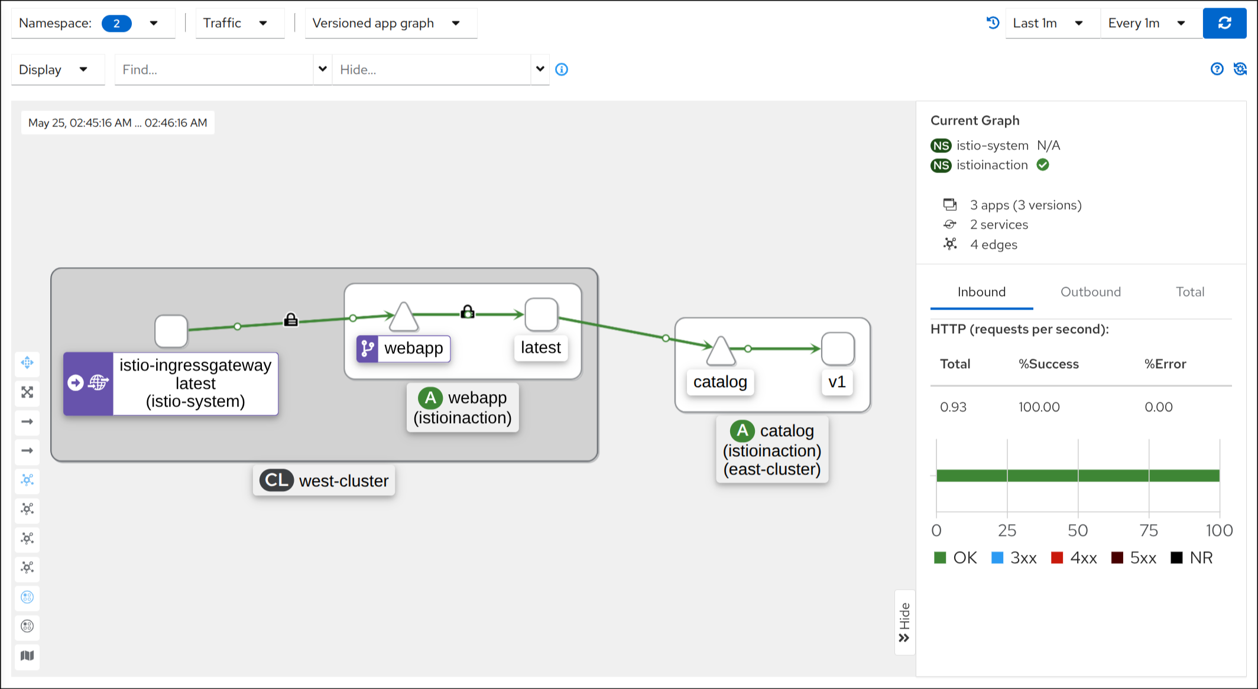Click the 0.00 error percentage value

tap(1158, 407)
